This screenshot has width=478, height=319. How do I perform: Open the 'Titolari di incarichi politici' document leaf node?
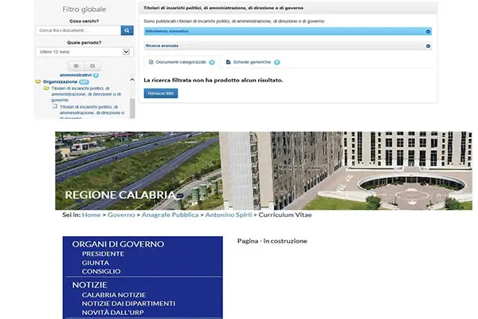point(92,112)
